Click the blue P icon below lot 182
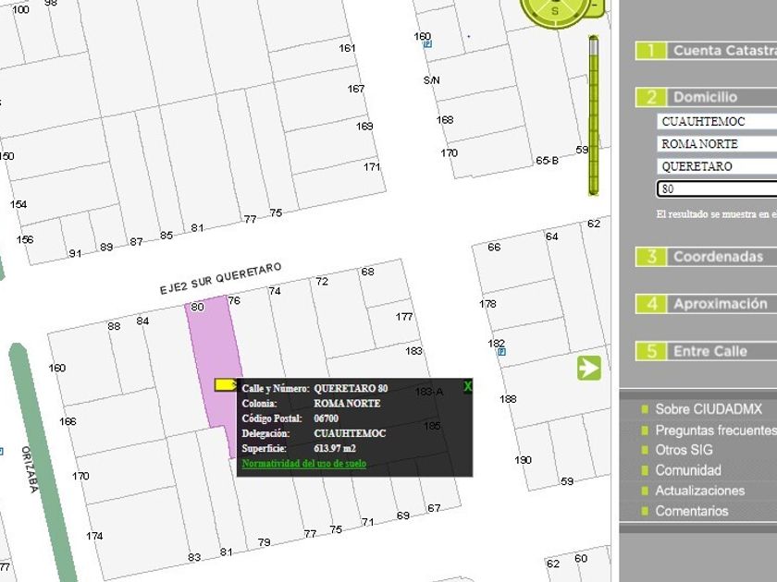The height and width of the screenshot is (582, 777). click(x=501, y=352)
